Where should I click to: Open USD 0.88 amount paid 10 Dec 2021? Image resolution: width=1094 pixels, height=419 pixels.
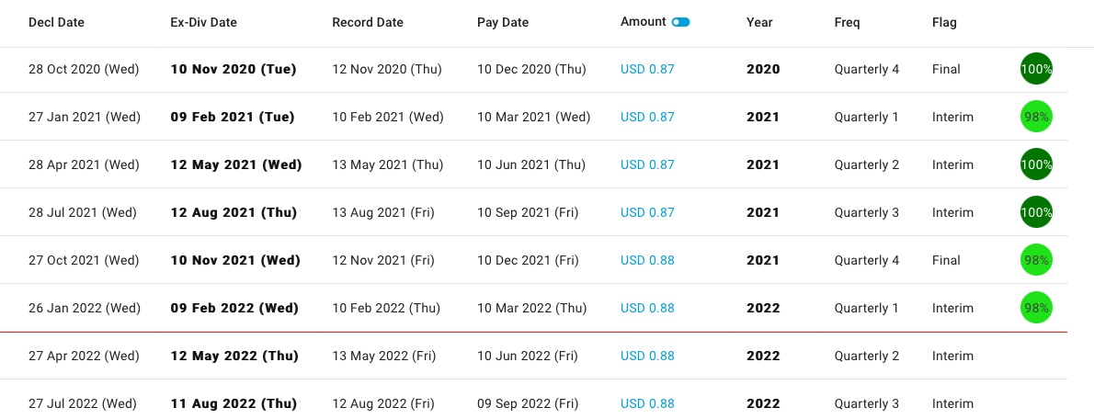click(x=647, y=261)
